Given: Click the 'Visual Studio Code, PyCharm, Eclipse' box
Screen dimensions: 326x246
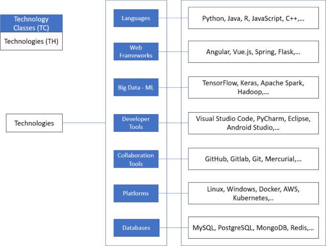Looking at the screenshot, I should pyautogui.click(x=253, y=123).
